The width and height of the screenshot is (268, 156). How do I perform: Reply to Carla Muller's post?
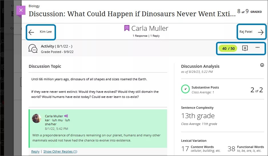click(x=35, y=151)
